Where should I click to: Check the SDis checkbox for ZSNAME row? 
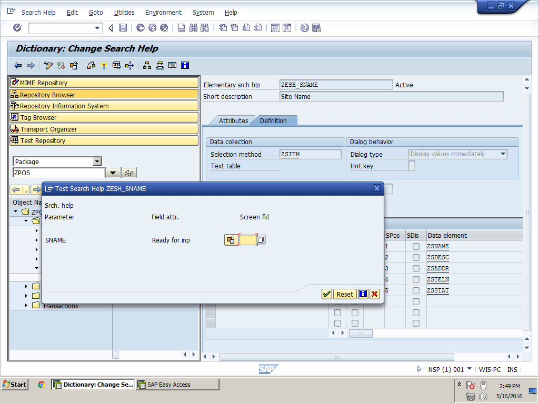(416, 247)
